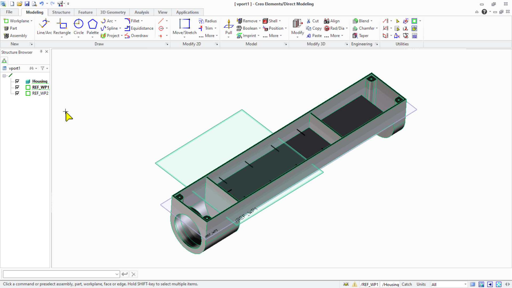Close the Structure Browser panel
512x288 pixels.
tap(47, 52)
